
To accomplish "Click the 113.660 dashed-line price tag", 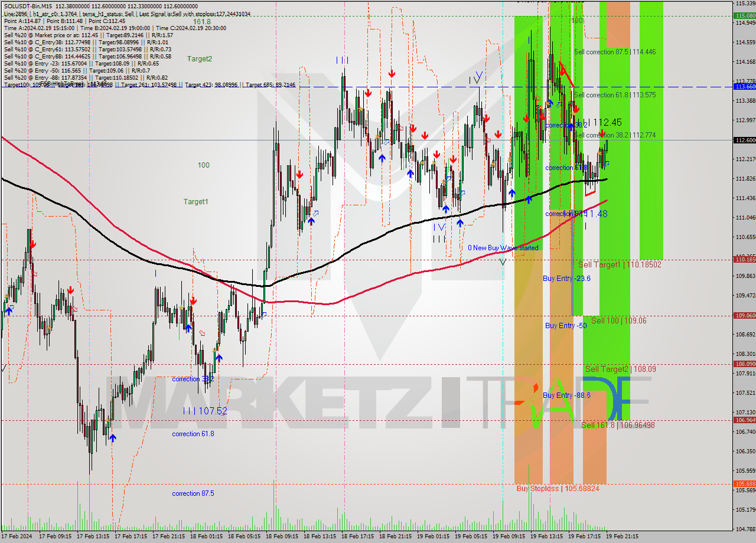I will (x=744, y=86).
